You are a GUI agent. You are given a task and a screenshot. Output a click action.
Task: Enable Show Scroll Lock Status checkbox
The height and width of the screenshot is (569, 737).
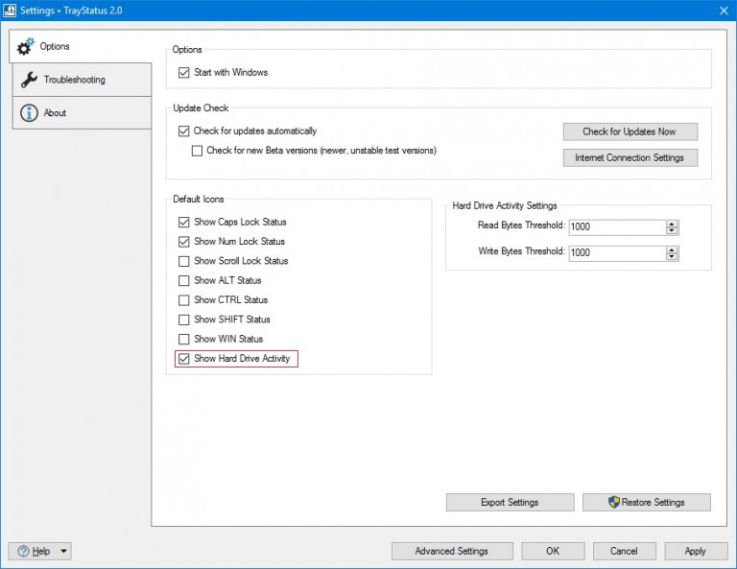[x=184, y=261]
